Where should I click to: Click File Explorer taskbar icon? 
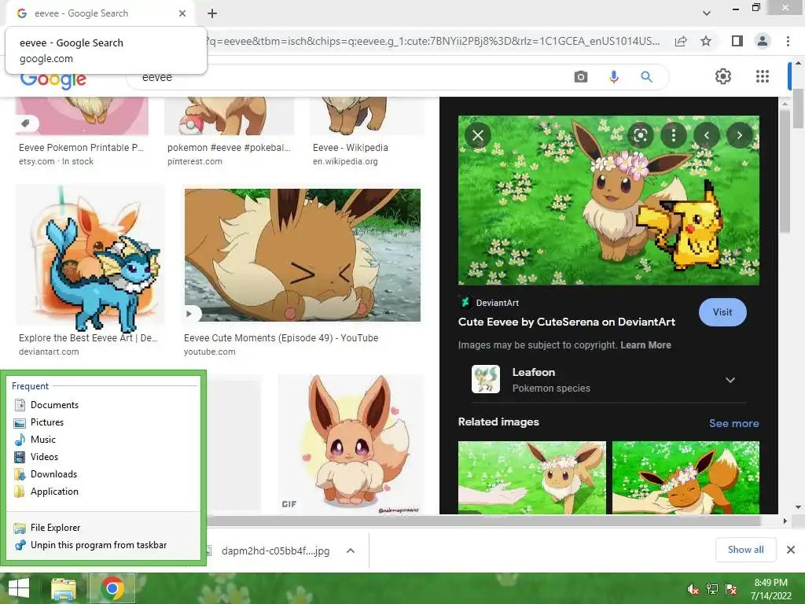click(64, 588)
